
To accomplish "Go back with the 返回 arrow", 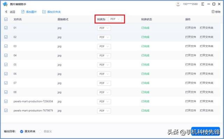I will [6, 12].
